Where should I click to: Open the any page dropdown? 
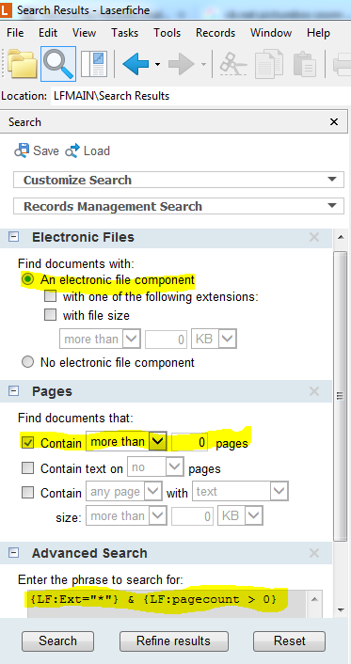click(124, 492)
